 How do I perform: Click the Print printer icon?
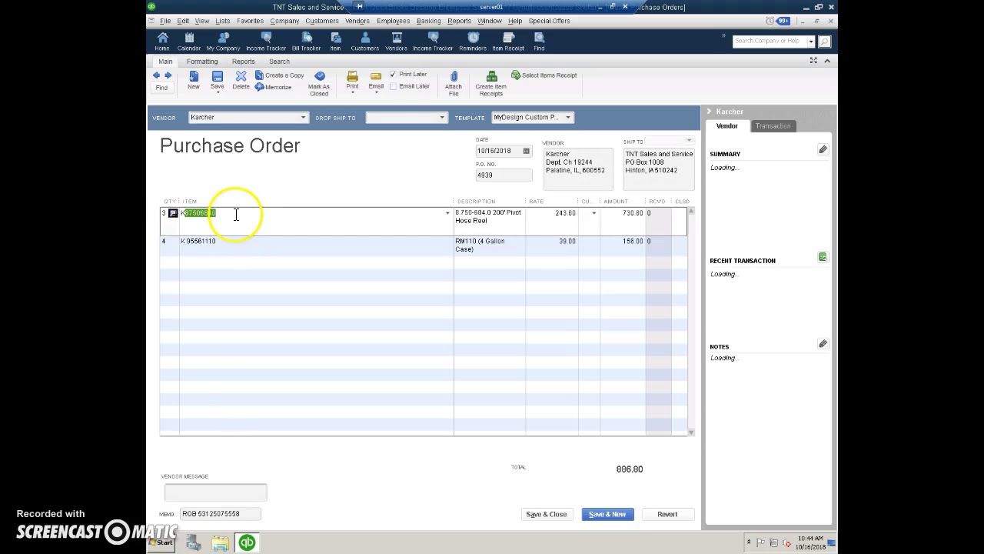click(x=352, y=76)
